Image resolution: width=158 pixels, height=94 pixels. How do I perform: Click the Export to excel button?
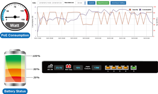[103, 3]
